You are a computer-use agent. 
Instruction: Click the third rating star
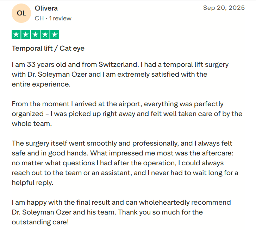point(35,34)
